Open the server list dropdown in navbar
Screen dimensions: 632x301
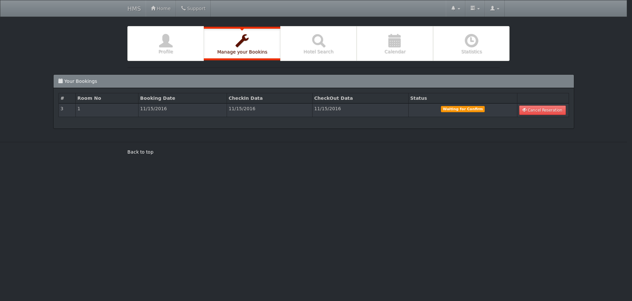475,8
